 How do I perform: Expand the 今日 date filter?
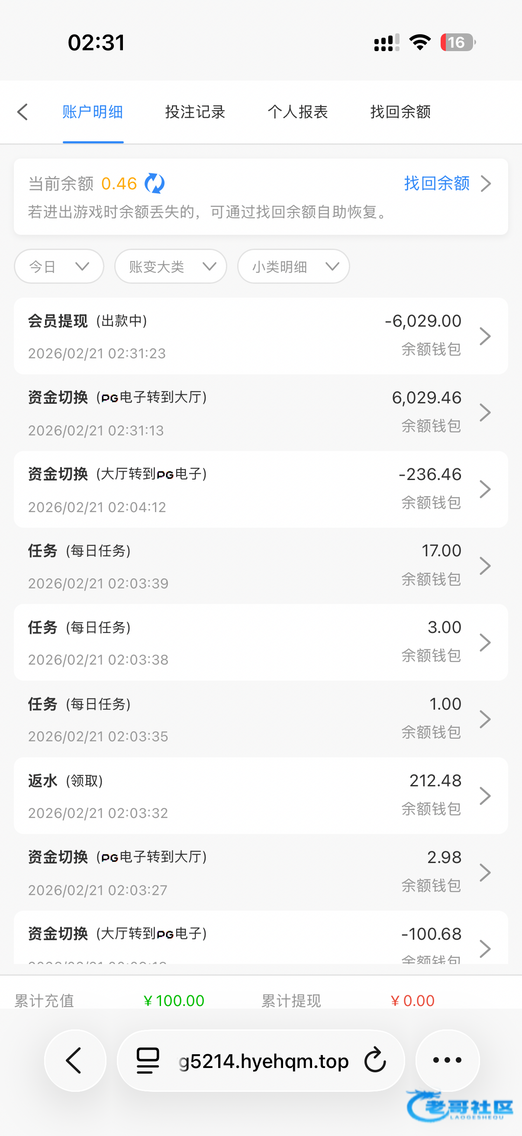pos(59,266)
